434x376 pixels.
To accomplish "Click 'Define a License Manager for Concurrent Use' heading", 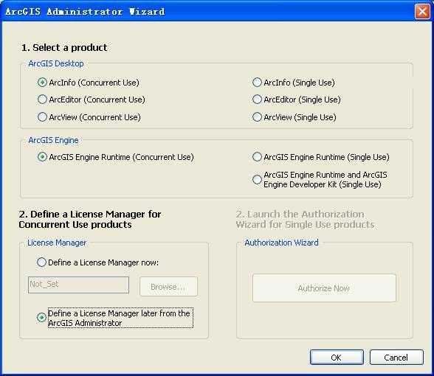I will tap(90, 219).
